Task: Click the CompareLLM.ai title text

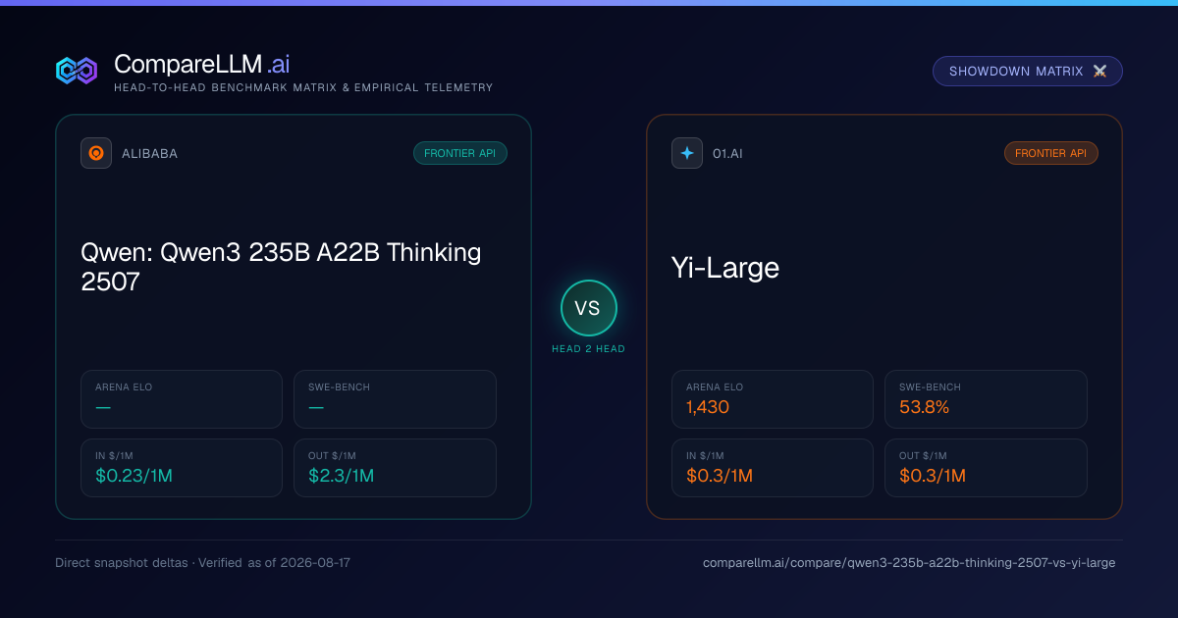Action: (x=202, y=65)
